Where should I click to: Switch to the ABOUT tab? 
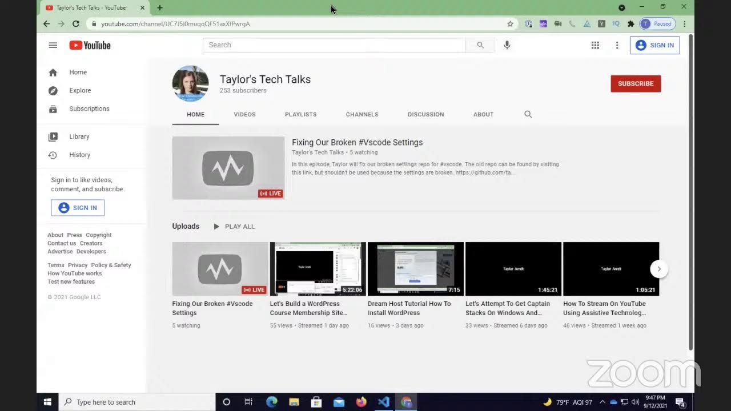[483, 114]
